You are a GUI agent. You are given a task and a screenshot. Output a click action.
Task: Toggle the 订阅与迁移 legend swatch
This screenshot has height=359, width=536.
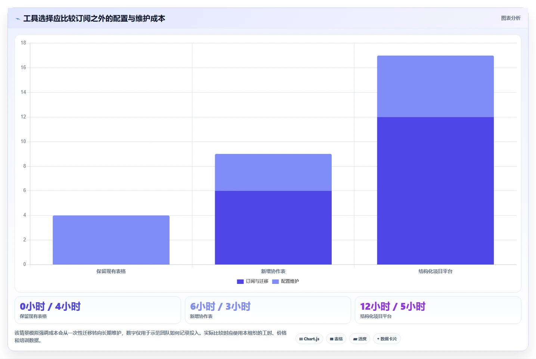240,281
